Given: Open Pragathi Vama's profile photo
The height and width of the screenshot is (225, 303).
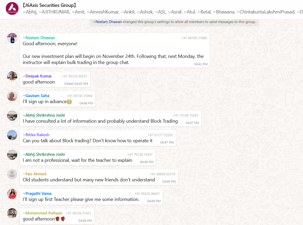Looking at the screenshot, I should click(x=12, y=194).
